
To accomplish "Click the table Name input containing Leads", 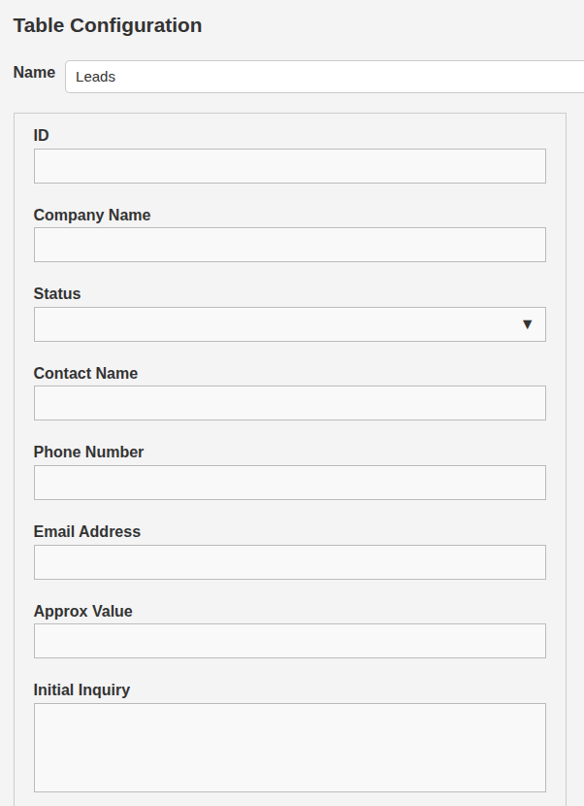I will 325,77.
